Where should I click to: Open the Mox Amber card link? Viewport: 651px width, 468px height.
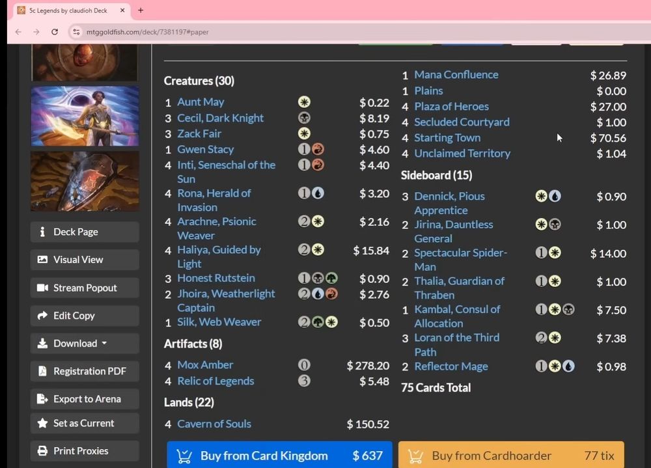pos(205,365)
